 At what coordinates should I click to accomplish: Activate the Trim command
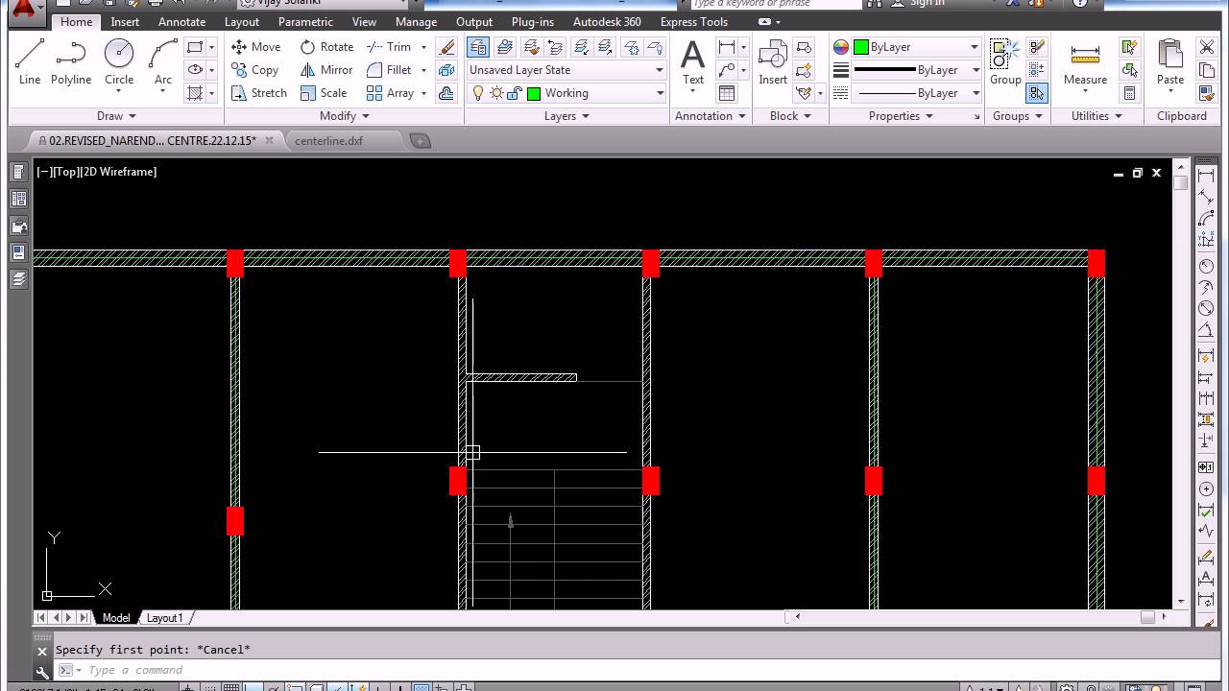click(x=389, y=46)
